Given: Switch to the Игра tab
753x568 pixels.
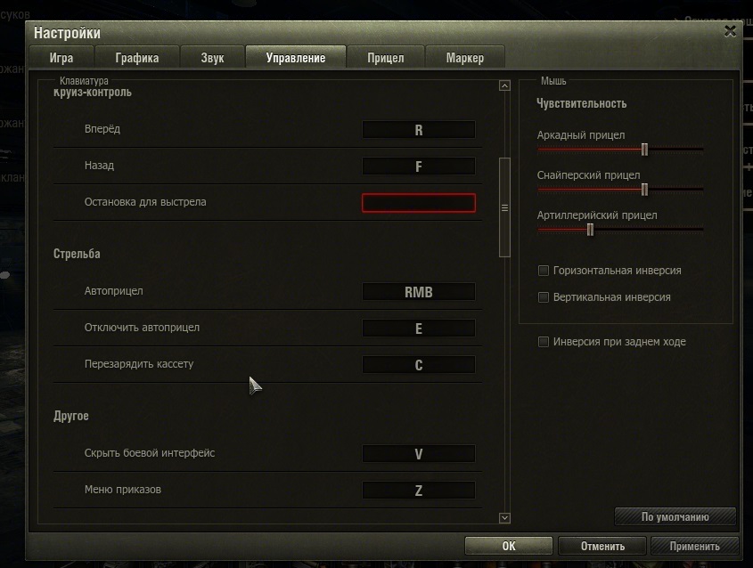Looking at the screenshot, I should point(62,58).
